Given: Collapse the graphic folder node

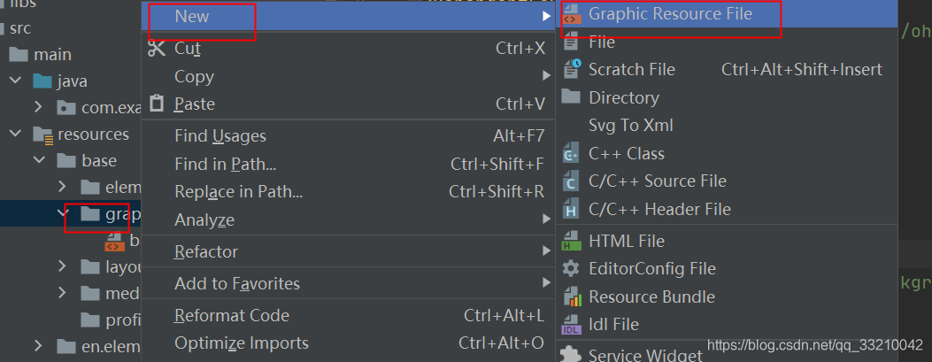Looking at the screenshot, I should click(63, 213).
